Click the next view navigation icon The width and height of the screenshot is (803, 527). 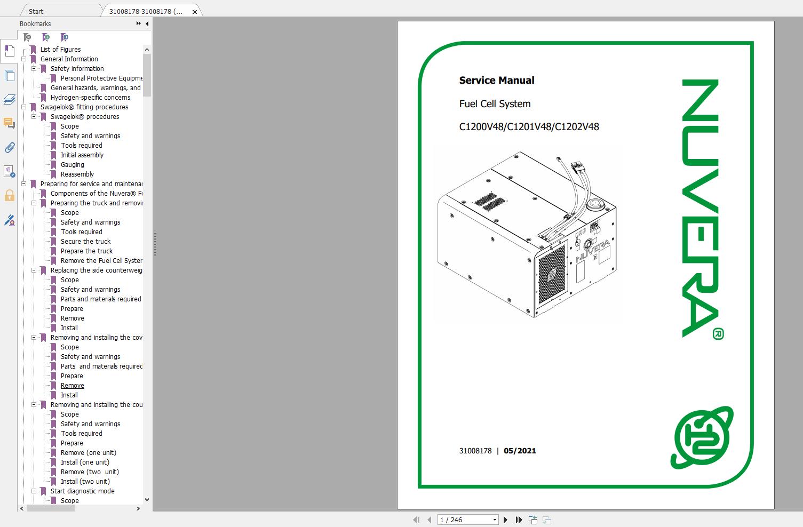pyautogui.click(x=546, y=520)
